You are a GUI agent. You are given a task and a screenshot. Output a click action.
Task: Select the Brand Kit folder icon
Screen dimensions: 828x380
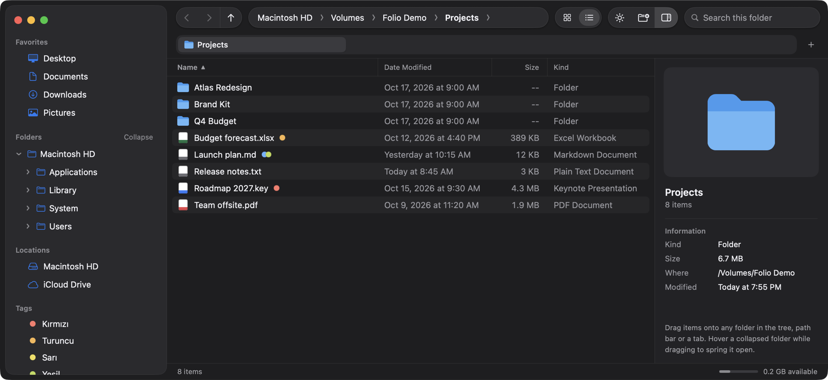(x=183, y=104)
